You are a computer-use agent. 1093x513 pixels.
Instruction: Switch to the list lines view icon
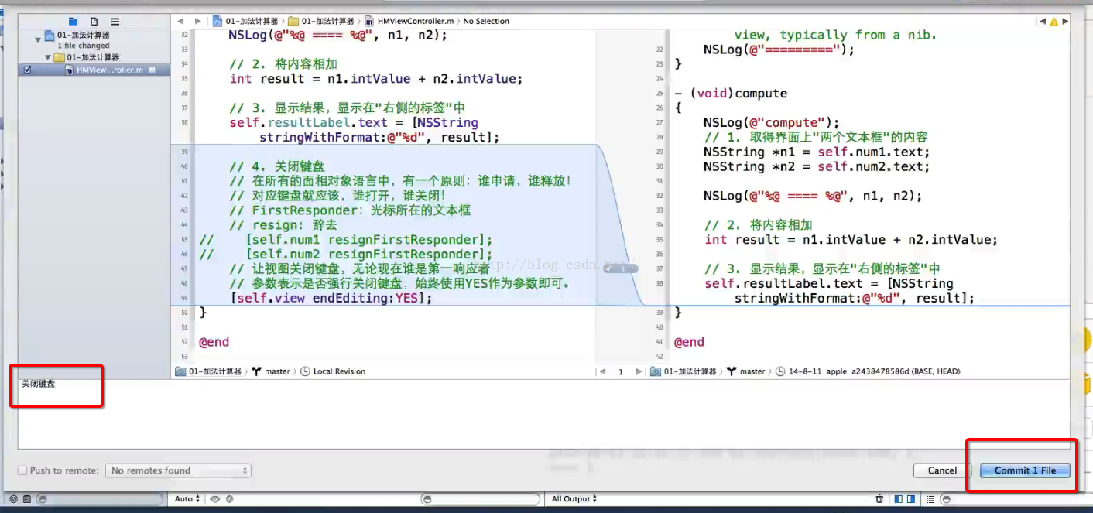[x=115, y=21]
